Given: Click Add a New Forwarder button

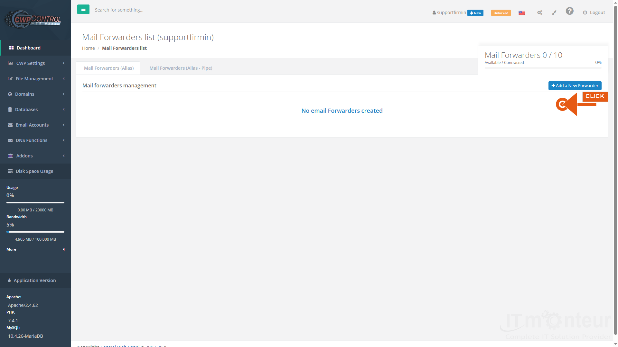Looking at the screenshot, I should pos(575,85).
